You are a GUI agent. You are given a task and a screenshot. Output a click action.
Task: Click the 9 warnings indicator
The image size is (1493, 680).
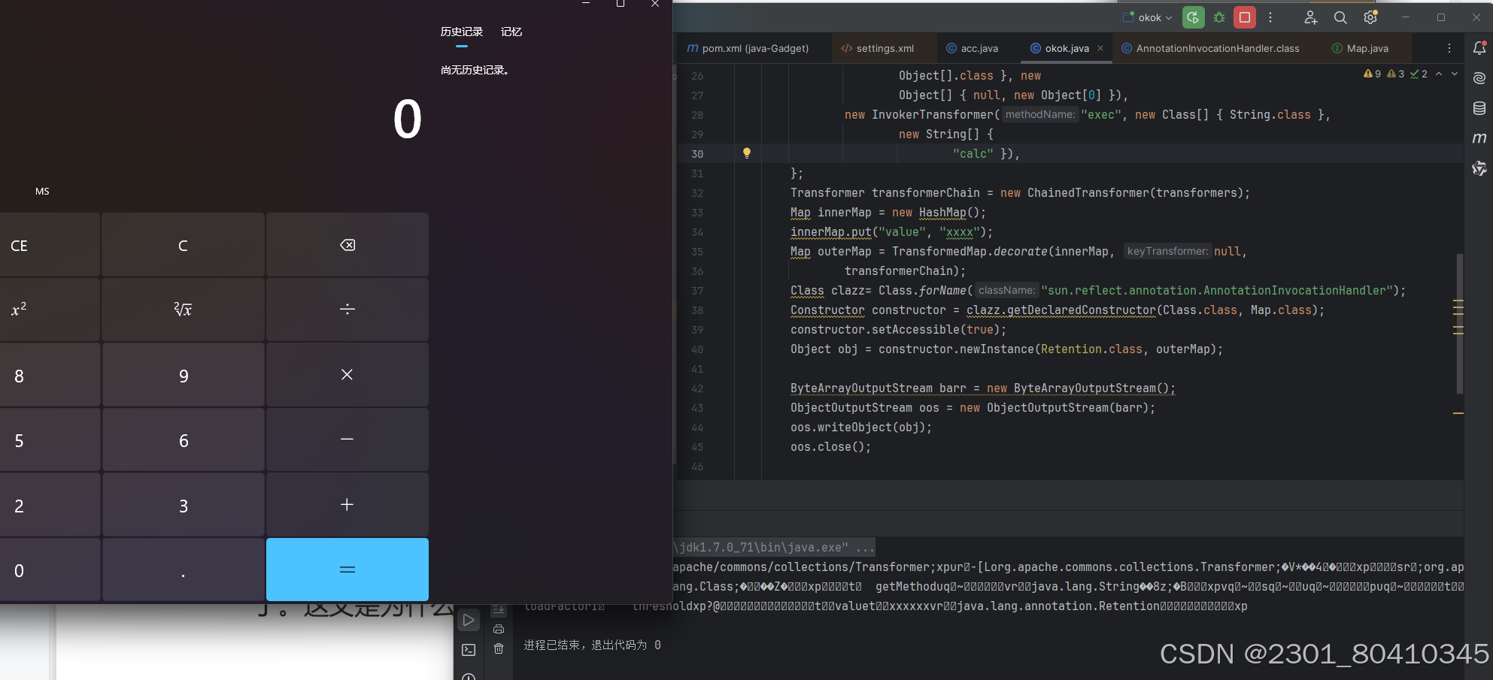pos(1372,74)
